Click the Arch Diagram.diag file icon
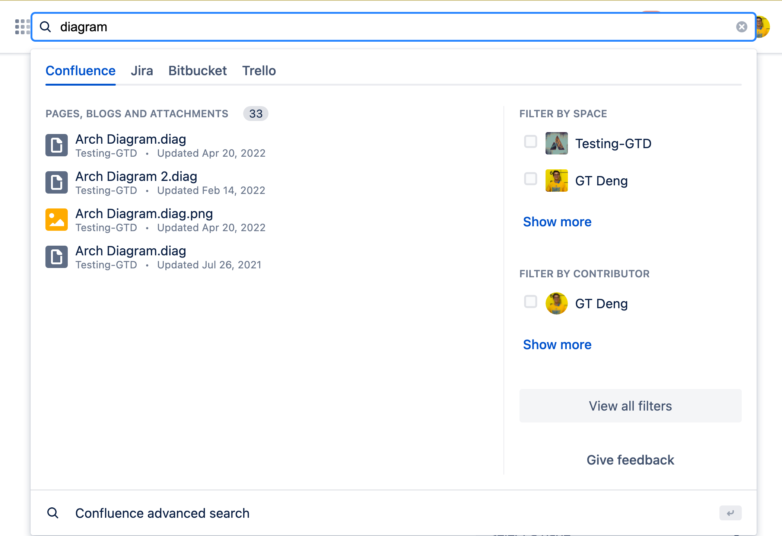The height and width of the screenshot is (536, 782). click(56, 145)
